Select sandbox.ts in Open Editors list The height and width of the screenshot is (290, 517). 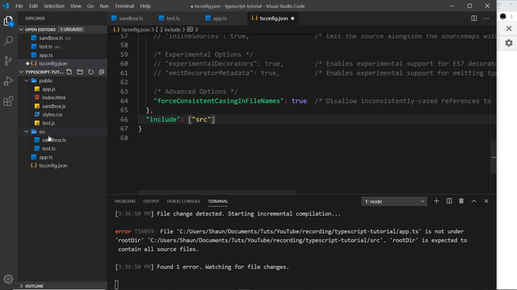[x=51, y=38]
